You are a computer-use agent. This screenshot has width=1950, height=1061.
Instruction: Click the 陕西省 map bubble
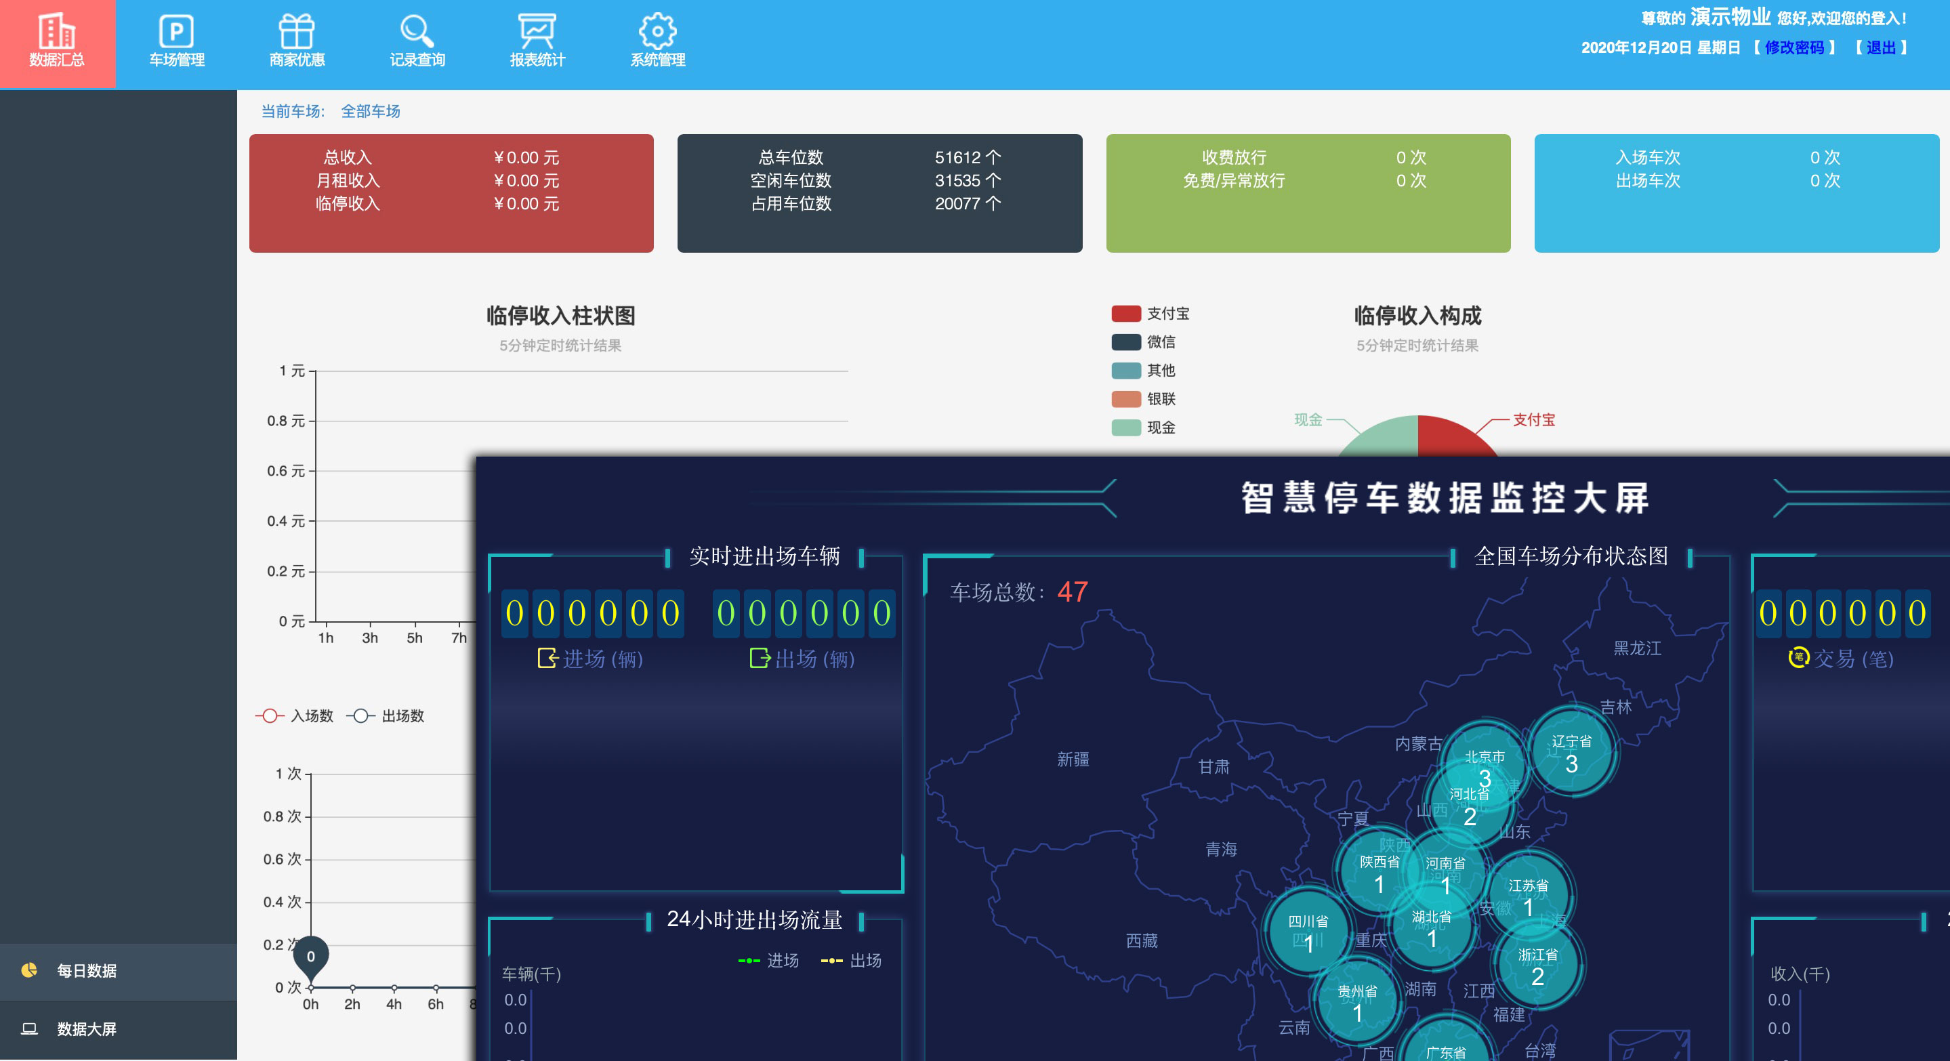pos(1379,873)
